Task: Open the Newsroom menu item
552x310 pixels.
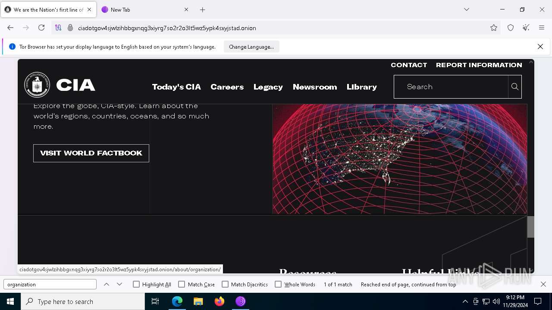Action: tap(315, 87)
